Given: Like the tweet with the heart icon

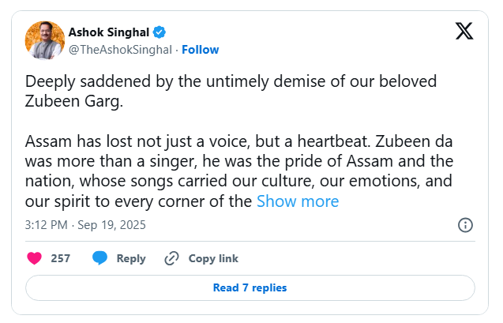Looking at the screenshot, I should tap(35, 258).
